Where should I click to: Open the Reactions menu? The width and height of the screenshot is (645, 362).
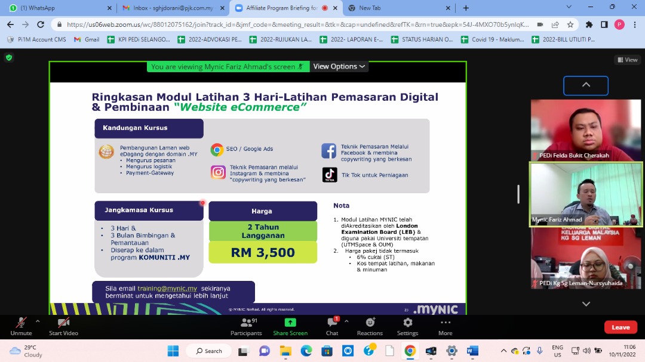pos(370,327)
